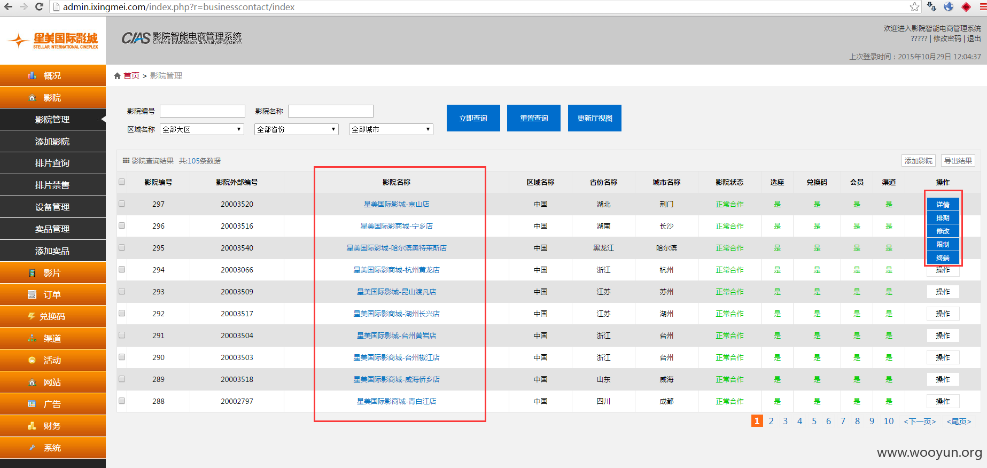Check the box for cinema row 296
This screenshot has width=987, height=468.
(122, 225)
